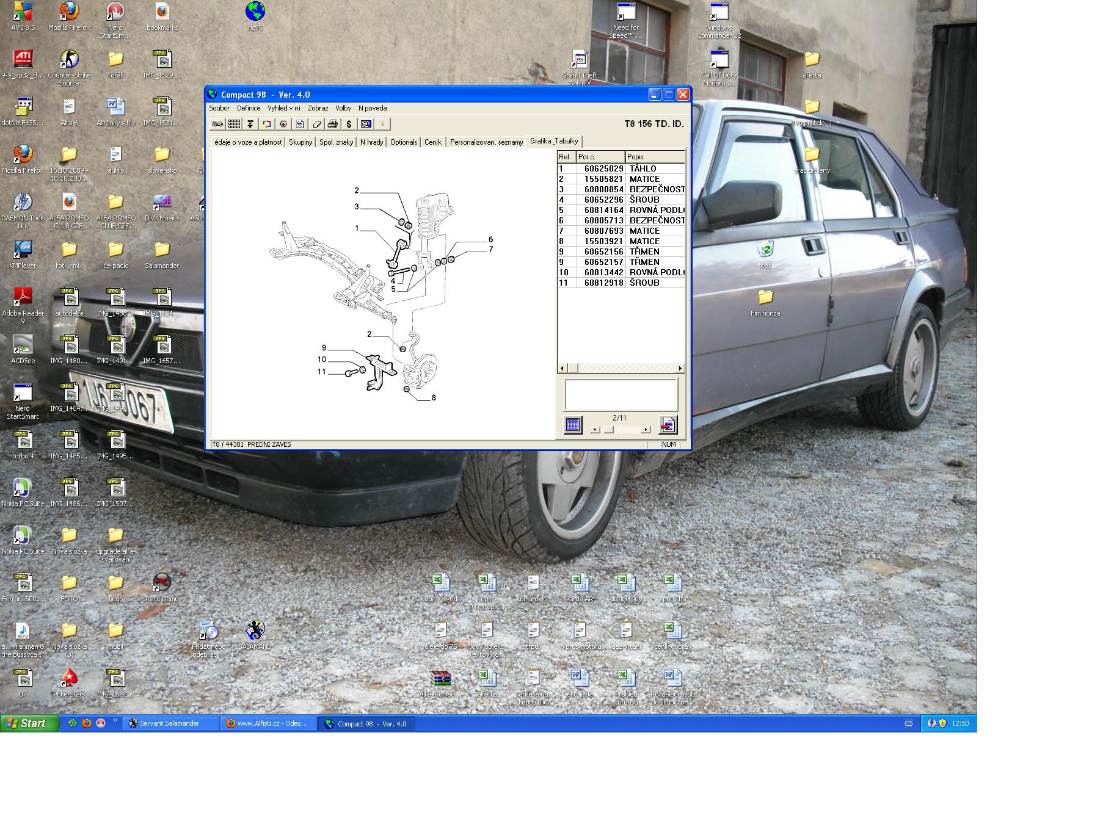Click next page arrow under 2/11
Screen dimensions: 1114x835
pos(646,430)
